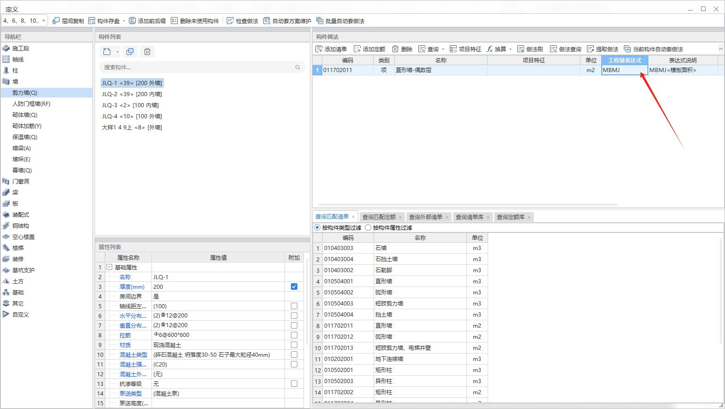725x409 pixels.
Task: Open the 查询 dropdown in 构件做法
Action: [x=443, y=49]
